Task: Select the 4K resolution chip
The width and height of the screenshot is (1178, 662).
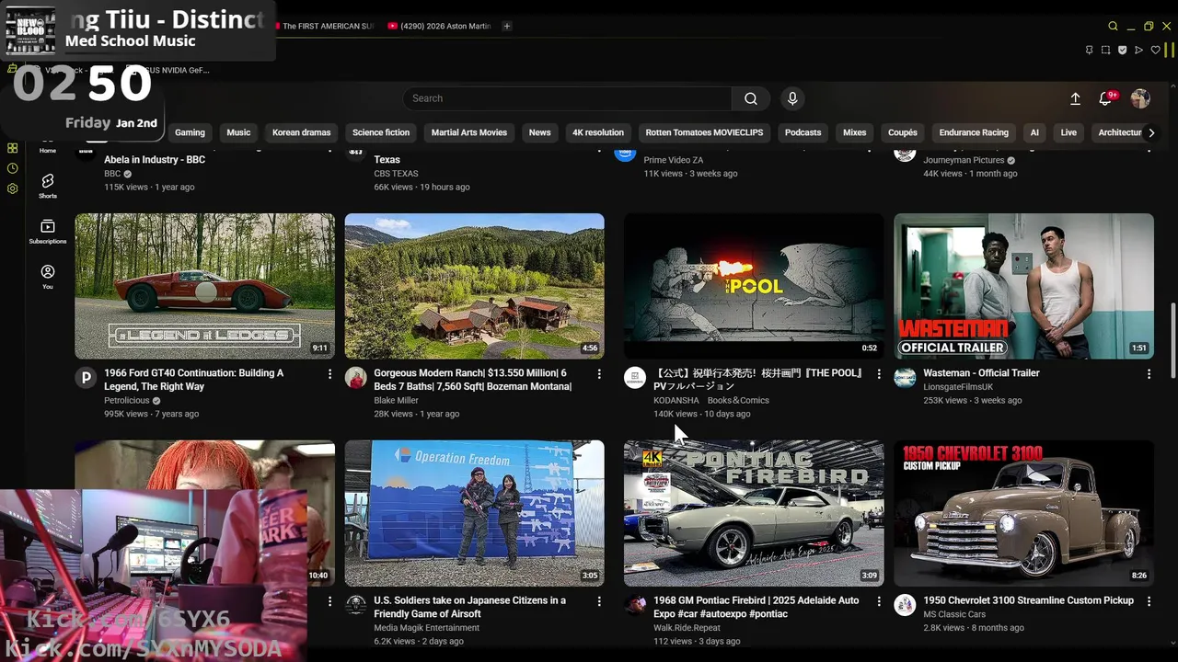Action: [x=598, y=132]
